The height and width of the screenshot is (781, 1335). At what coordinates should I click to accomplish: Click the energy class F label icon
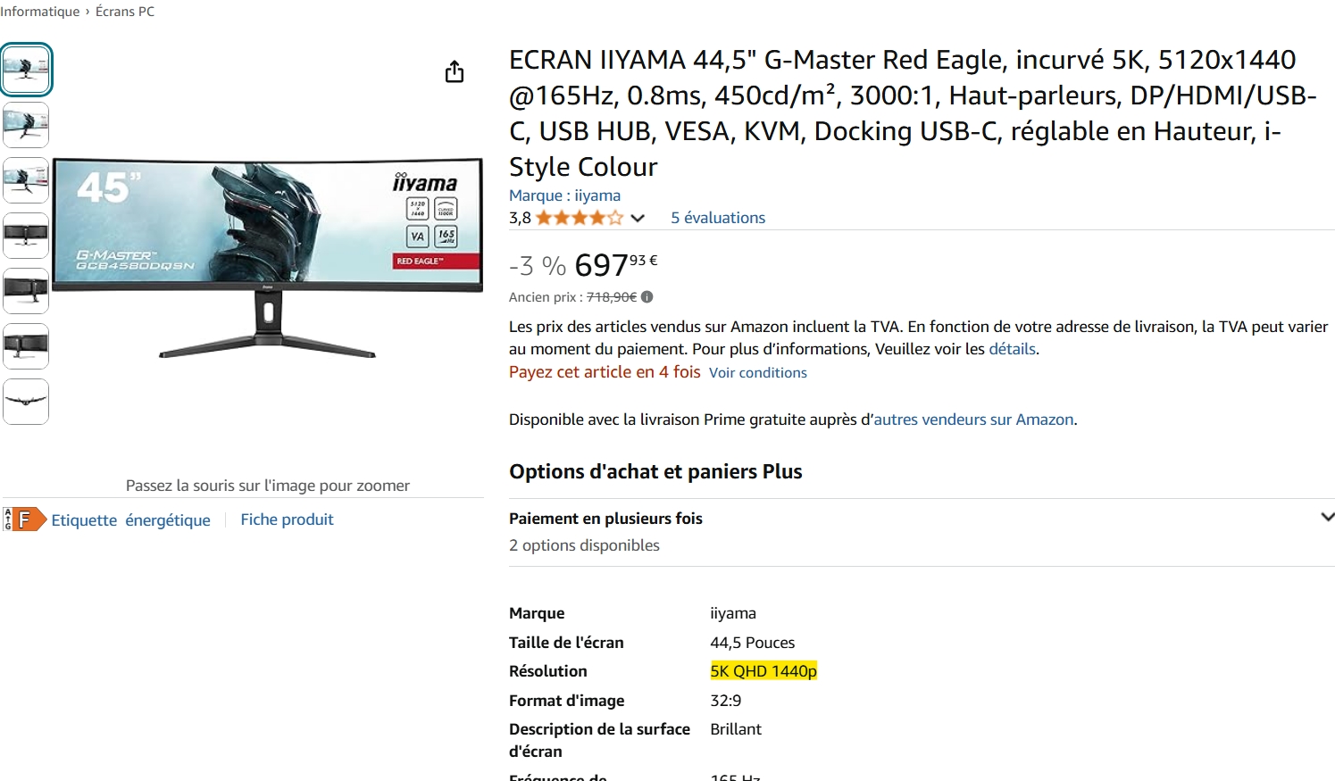coord(24,519)
